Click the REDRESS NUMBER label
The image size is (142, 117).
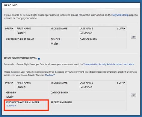(x=61, y=102)
